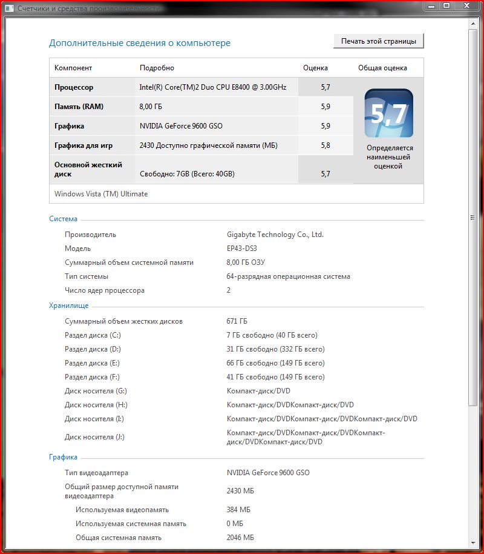484x554 pixels.
Task: Select the 'Память (RAM)' component row
Action: pos(79,107)
